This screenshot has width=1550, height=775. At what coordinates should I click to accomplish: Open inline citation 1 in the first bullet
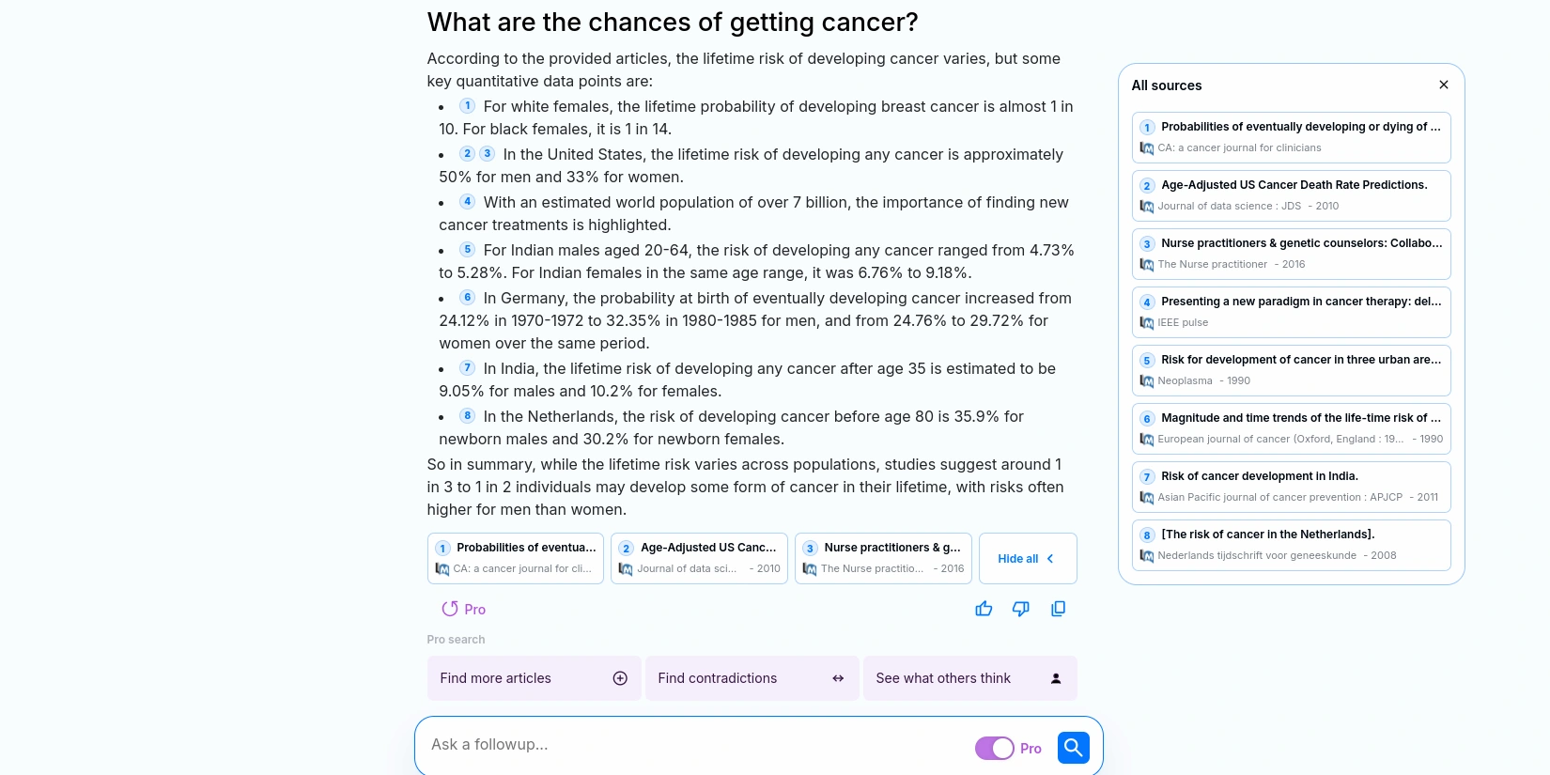[x=467, y=106]
